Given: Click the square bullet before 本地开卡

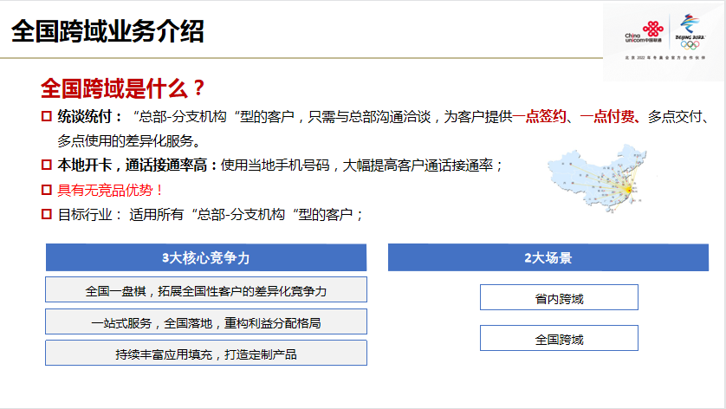Looking at the screenshot, I should [47, 165].
